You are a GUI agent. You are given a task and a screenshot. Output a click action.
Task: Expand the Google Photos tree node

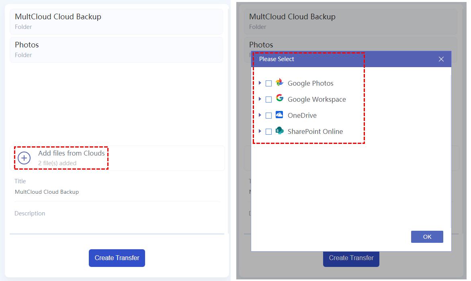260,83
